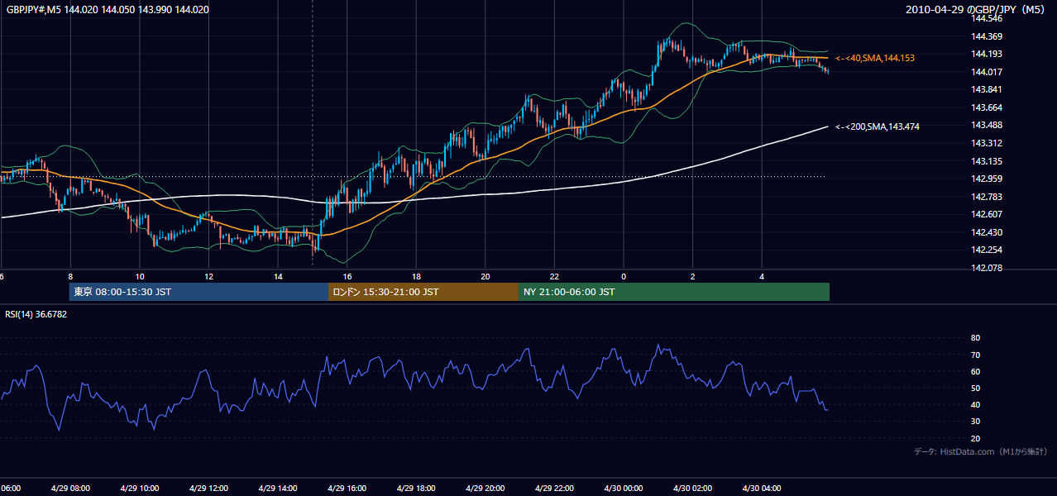The height and width of the screenshot is (496, 1057).
Task: Click the 4/29 18:00 time label
Action: point(416,489)
